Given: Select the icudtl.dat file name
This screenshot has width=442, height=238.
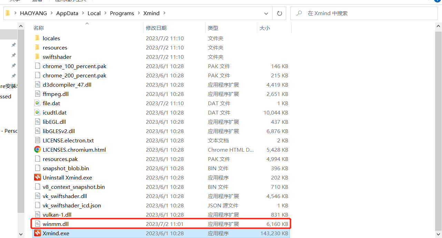Looking at the screenshot, I should click(x=55, y=112).
